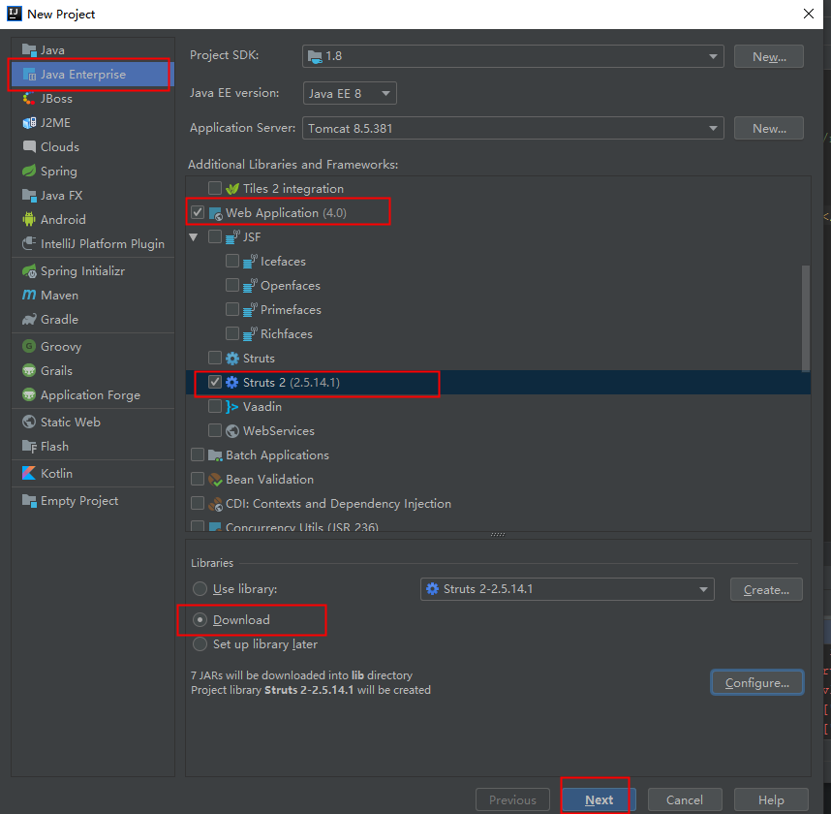Select Empty Project type
The width and height of the screenshot is (831, 814).
(x=93, y=501)
